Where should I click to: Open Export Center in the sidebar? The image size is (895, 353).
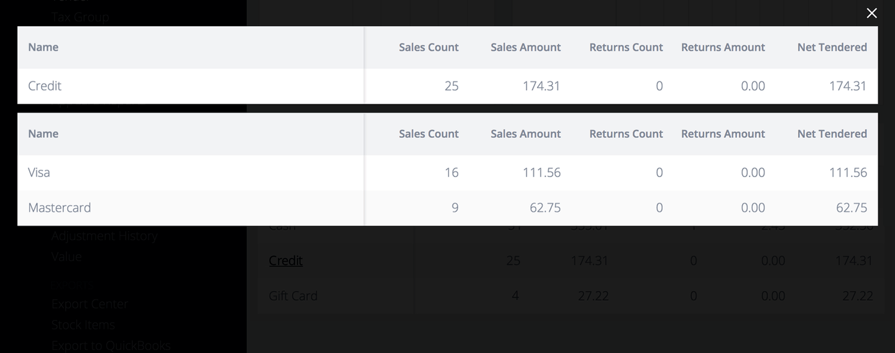coord(90,304)
